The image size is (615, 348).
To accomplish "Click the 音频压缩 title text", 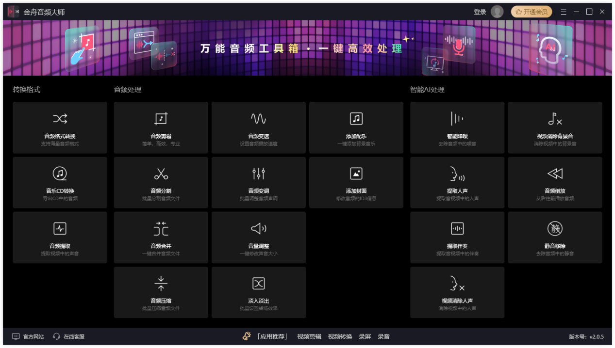I will [161, 301].
